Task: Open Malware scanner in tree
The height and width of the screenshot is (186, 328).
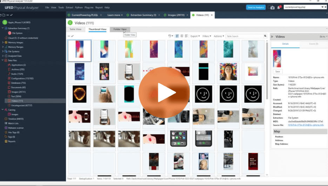Action: pyautogui.click(x=14, y=128)
